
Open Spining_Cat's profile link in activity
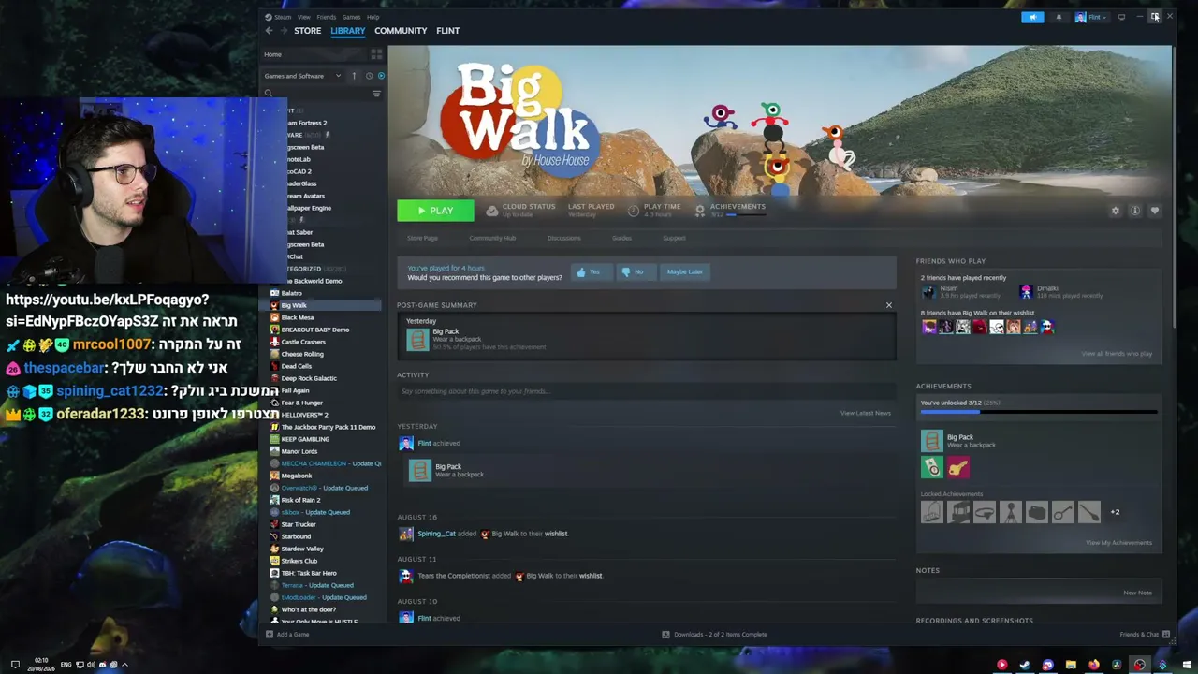[x=436, y=534]
